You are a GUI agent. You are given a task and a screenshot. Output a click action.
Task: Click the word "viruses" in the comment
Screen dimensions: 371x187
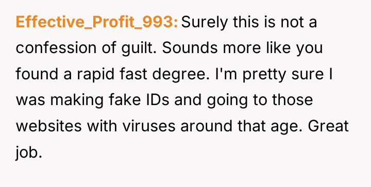pos(149,126)
